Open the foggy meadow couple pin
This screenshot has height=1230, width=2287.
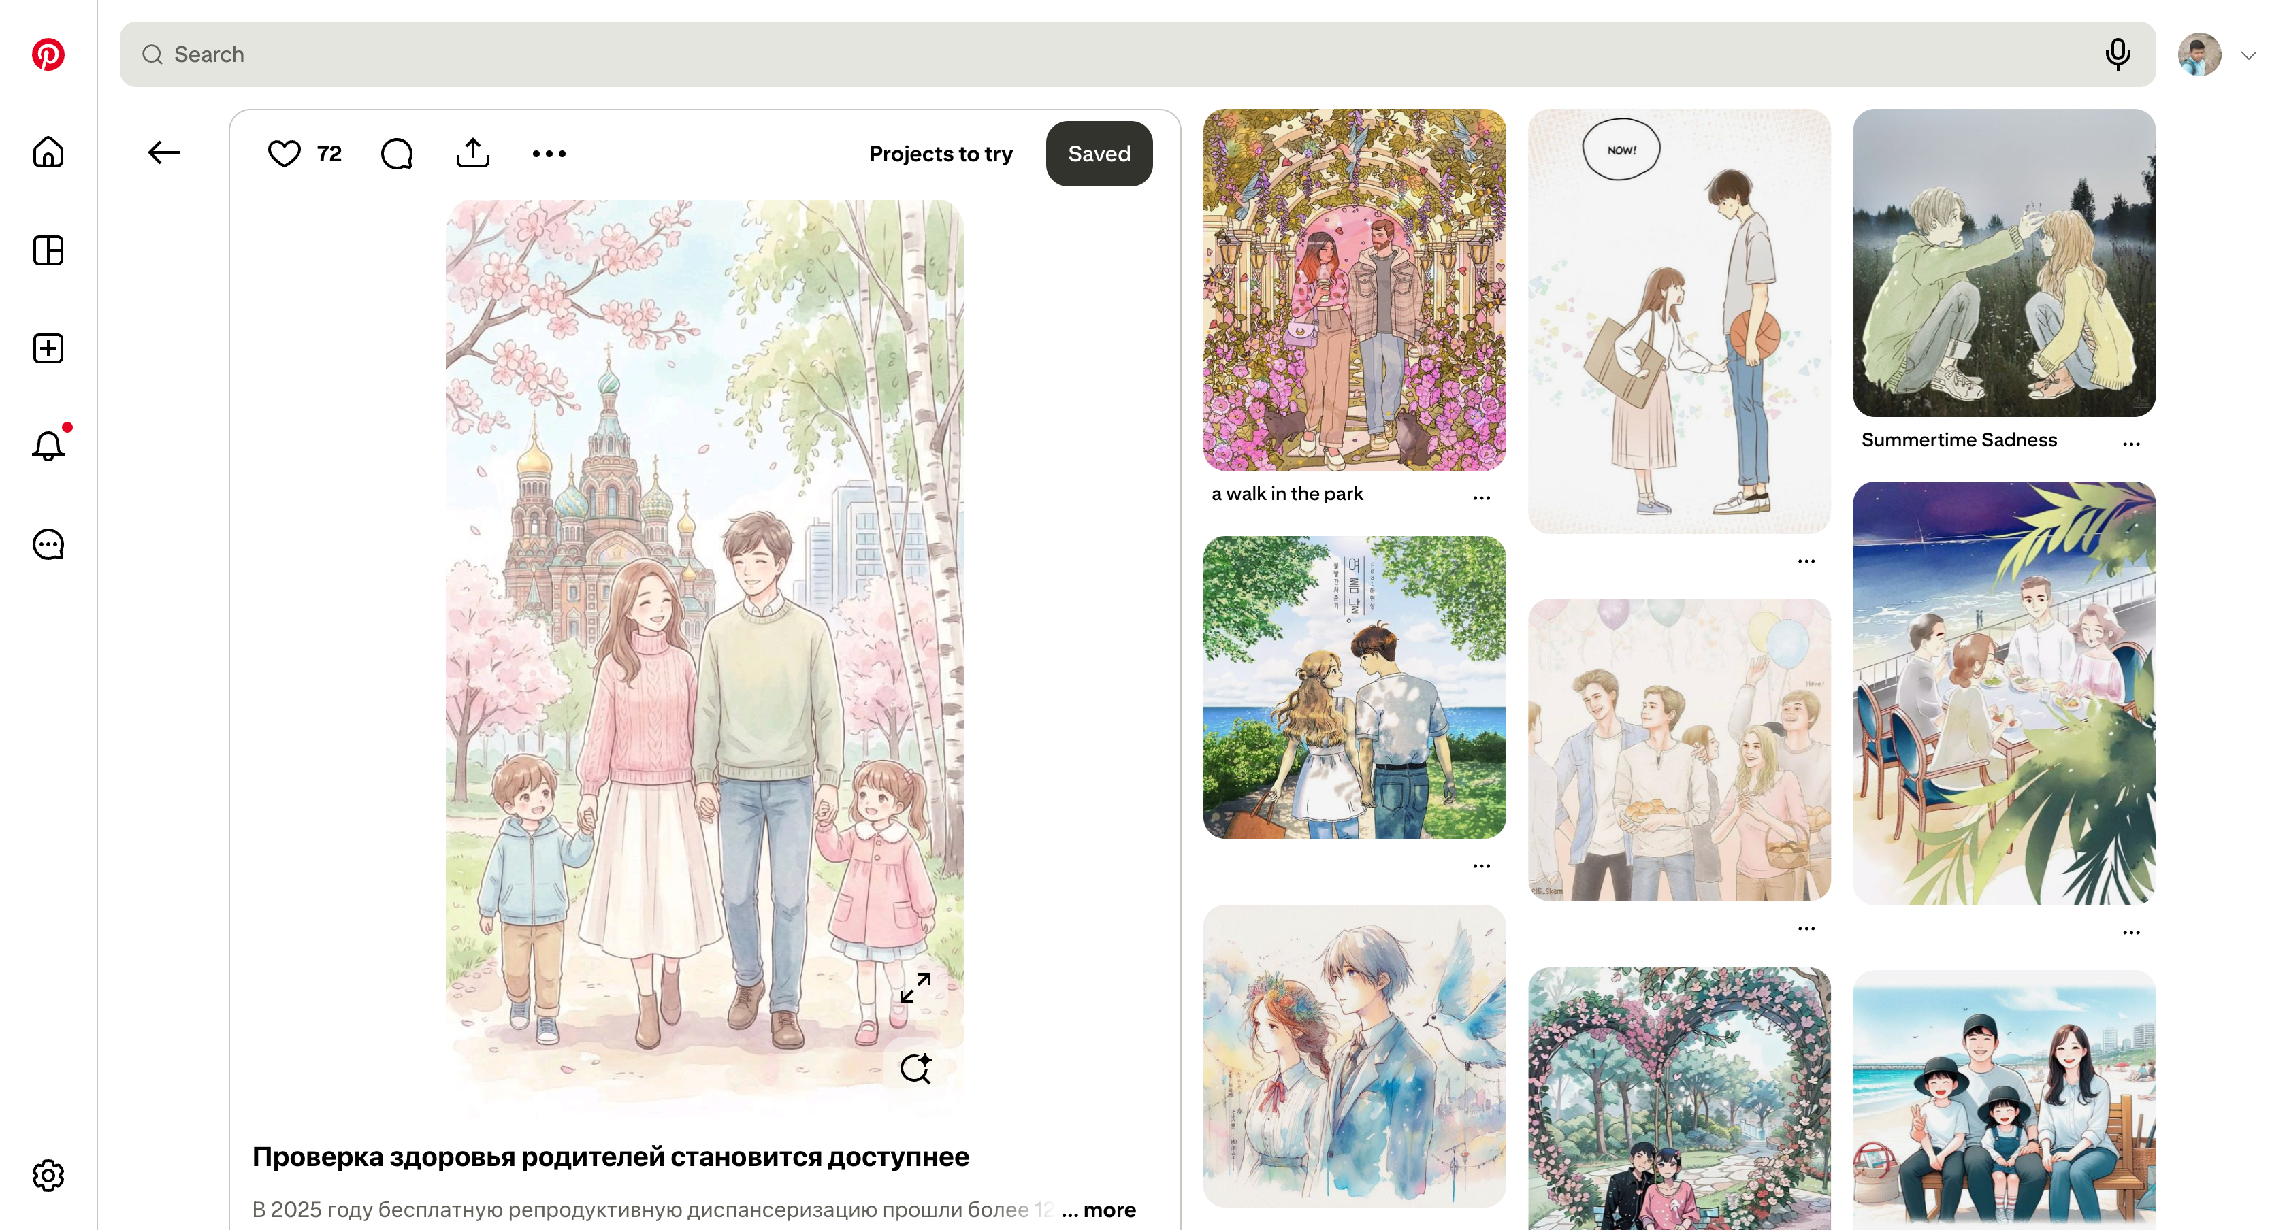click(2005, 263)
